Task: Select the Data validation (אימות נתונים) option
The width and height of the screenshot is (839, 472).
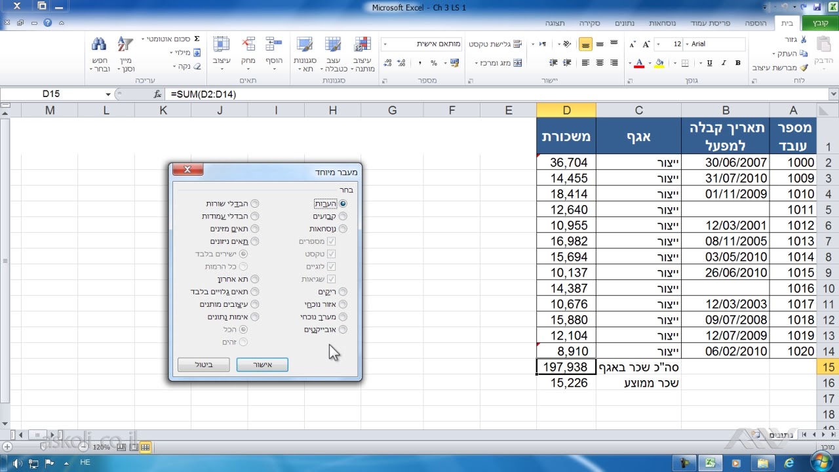Action: [x=255, y=317]
